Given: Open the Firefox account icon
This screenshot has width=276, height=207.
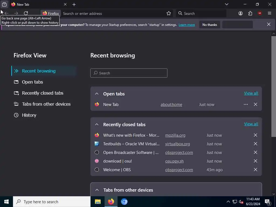Looking at the screenshot, I should (x=240, y=13).
